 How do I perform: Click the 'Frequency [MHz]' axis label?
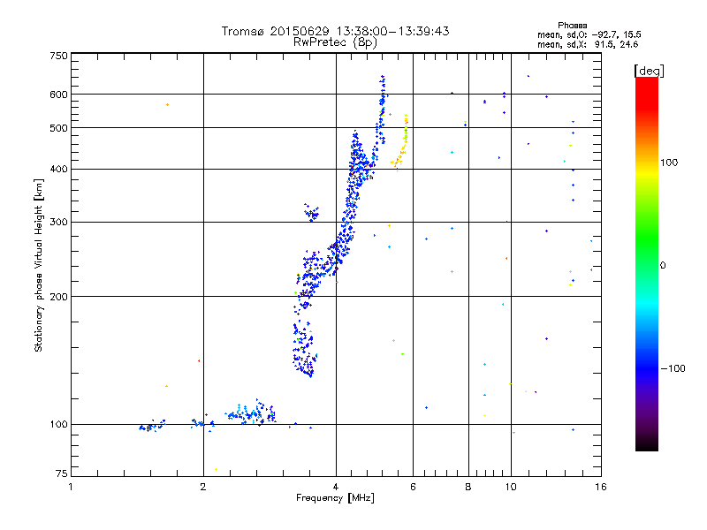[x=335, y=498]
